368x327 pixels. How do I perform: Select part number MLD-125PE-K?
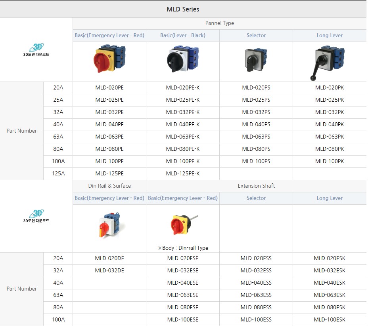point(183,174)
